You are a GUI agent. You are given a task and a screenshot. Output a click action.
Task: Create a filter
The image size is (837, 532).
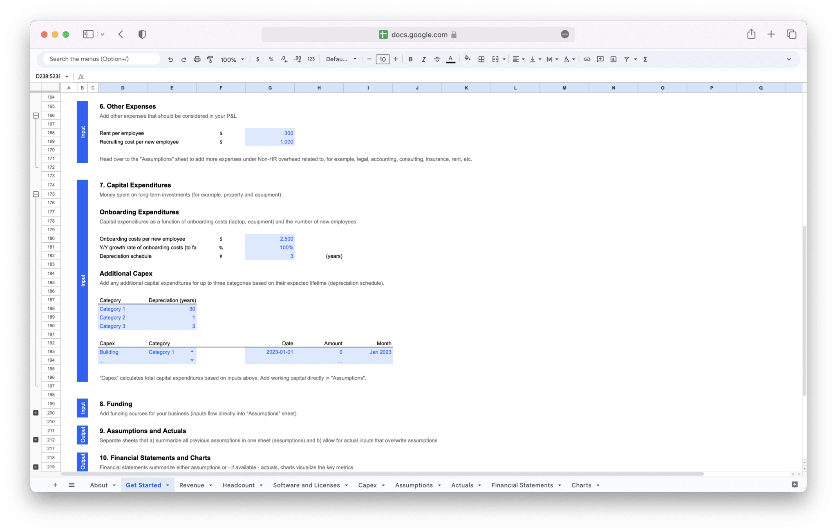627,59
